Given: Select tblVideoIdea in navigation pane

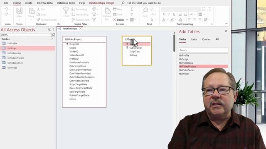Looking at the screenshot, I should [14, 53].
